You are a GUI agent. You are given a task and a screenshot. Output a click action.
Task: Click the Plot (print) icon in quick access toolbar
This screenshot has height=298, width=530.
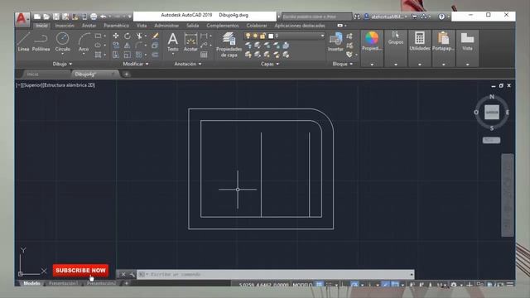click(94, 17)
